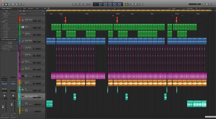Solo the Drums track
216x119 pixels.
28,28
